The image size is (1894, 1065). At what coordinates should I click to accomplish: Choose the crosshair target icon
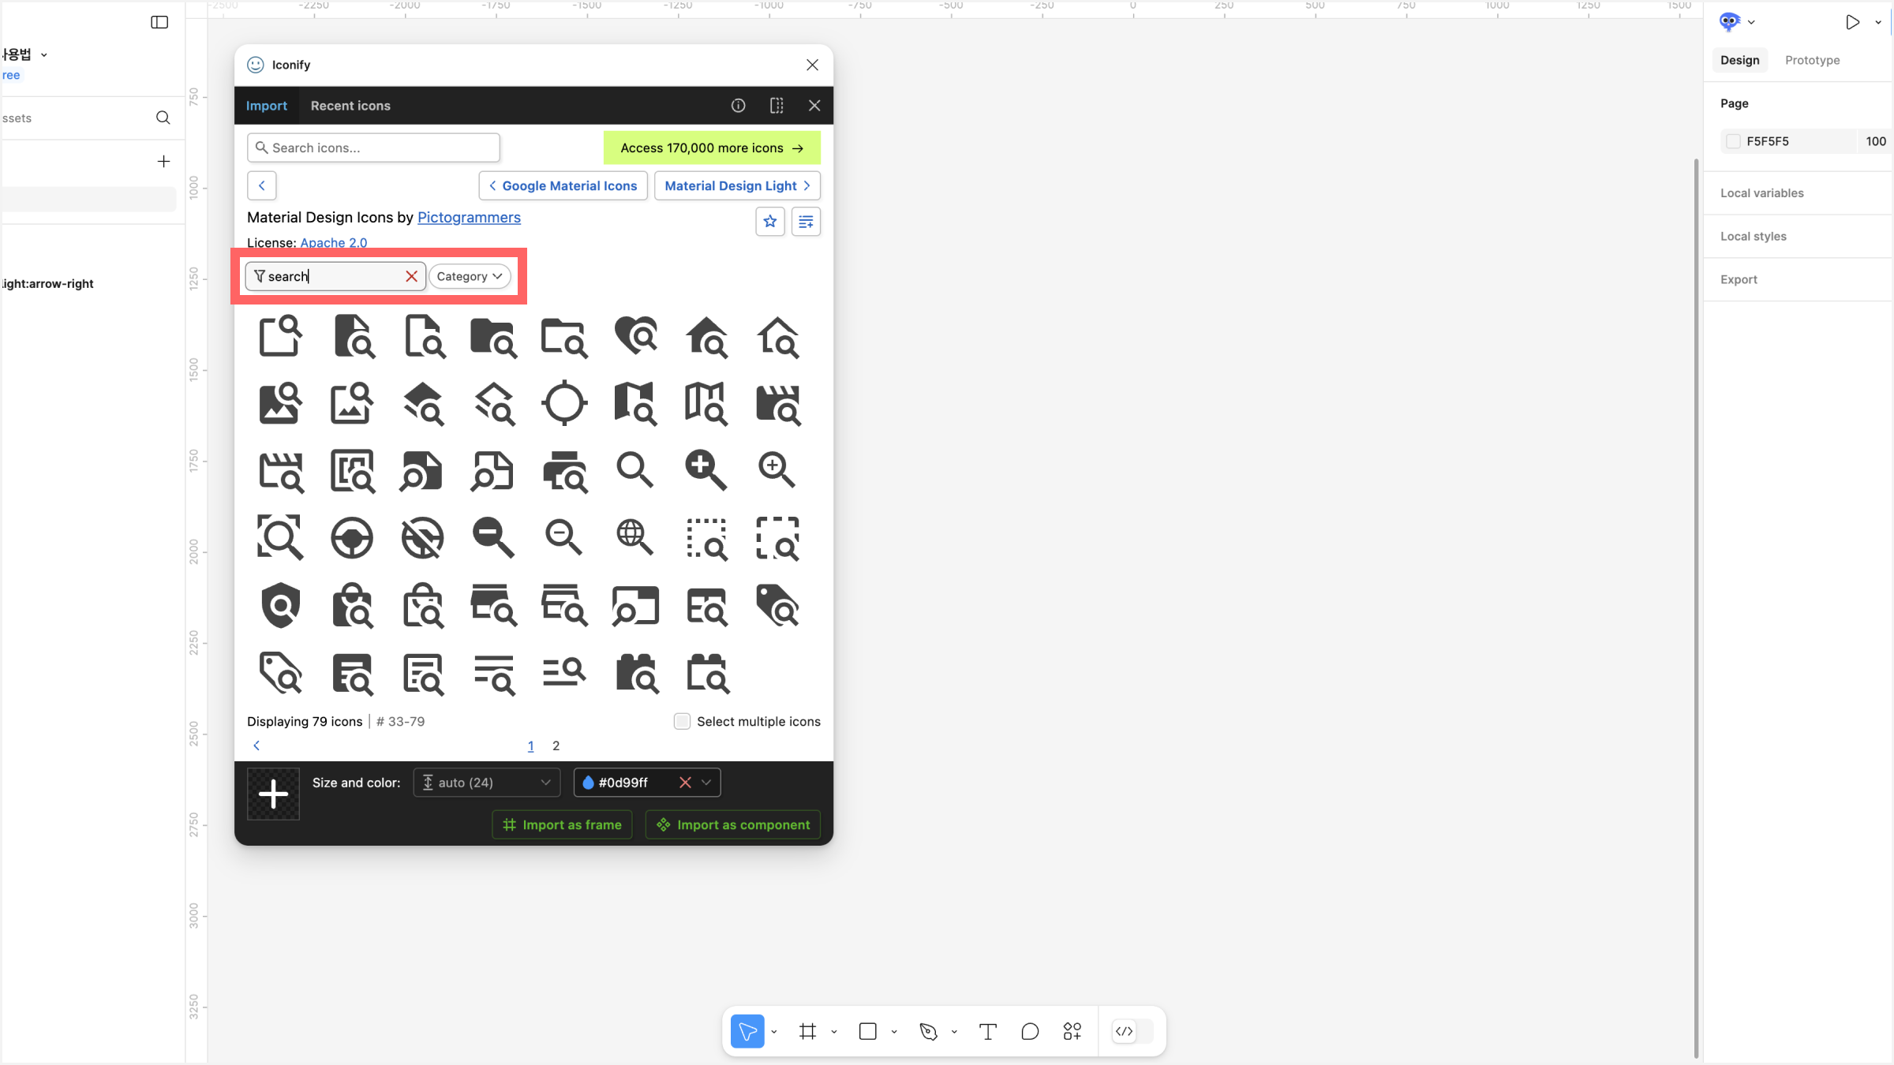coord(564,403)
